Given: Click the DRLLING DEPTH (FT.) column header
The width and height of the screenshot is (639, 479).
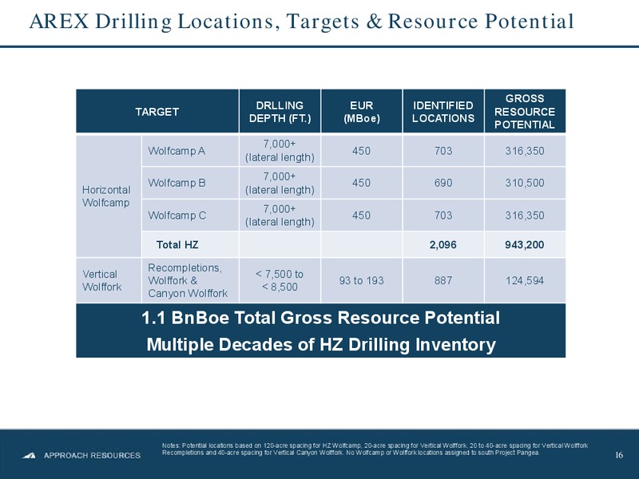Looking at the screenshot, I should pos(280,111).
